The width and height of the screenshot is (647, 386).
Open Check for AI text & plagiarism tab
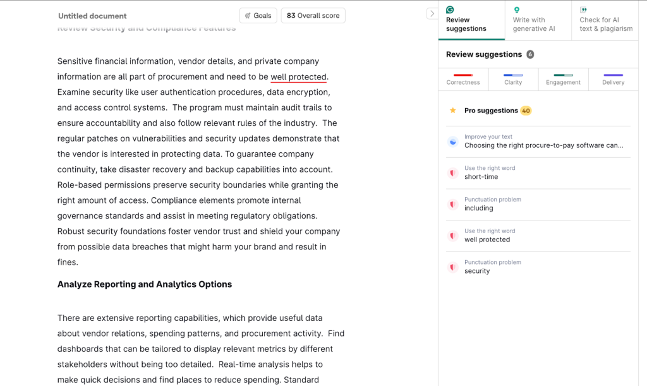click(605, 24)
